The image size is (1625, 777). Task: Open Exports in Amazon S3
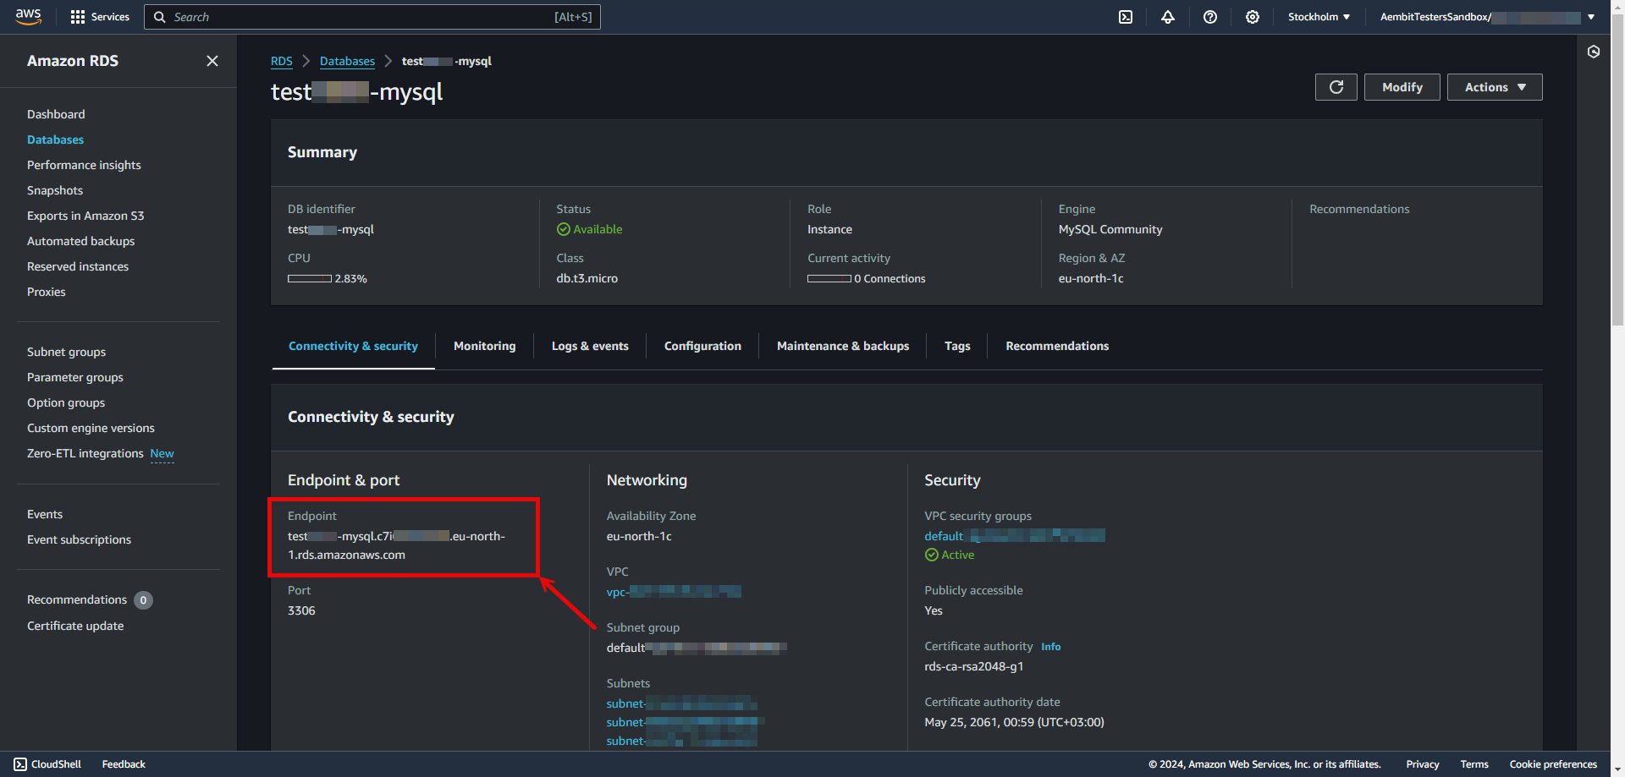(85, 216)
